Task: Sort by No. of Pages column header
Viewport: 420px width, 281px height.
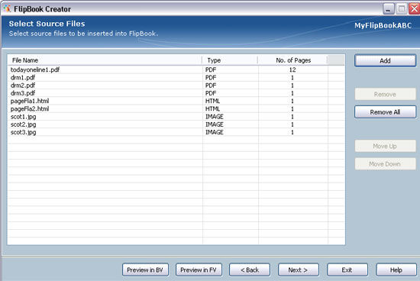Action: tap(292, 60)
